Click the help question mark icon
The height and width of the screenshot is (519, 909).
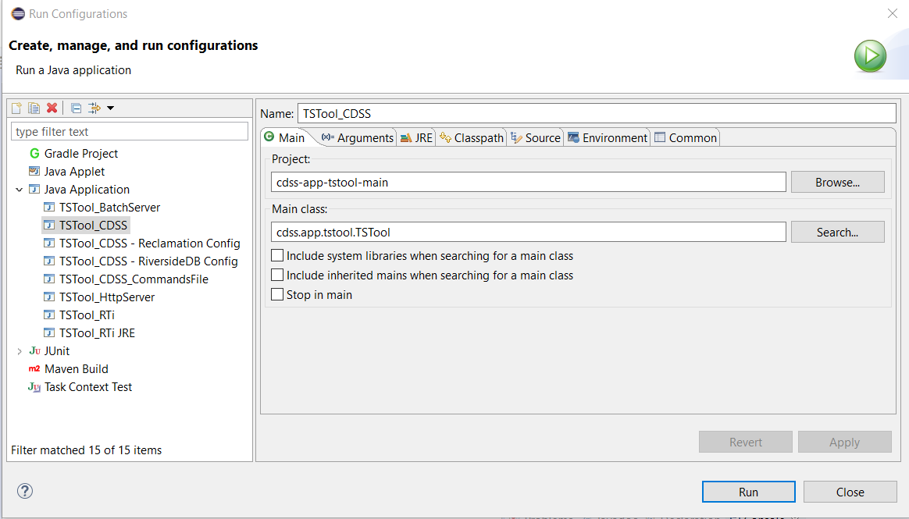pyautogui.click(x=25, y=491)
